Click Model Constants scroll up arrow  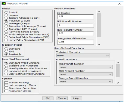click(x=99, y=12)
